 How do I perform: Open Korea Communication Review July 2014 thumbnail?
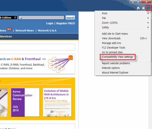pos(25,102)
